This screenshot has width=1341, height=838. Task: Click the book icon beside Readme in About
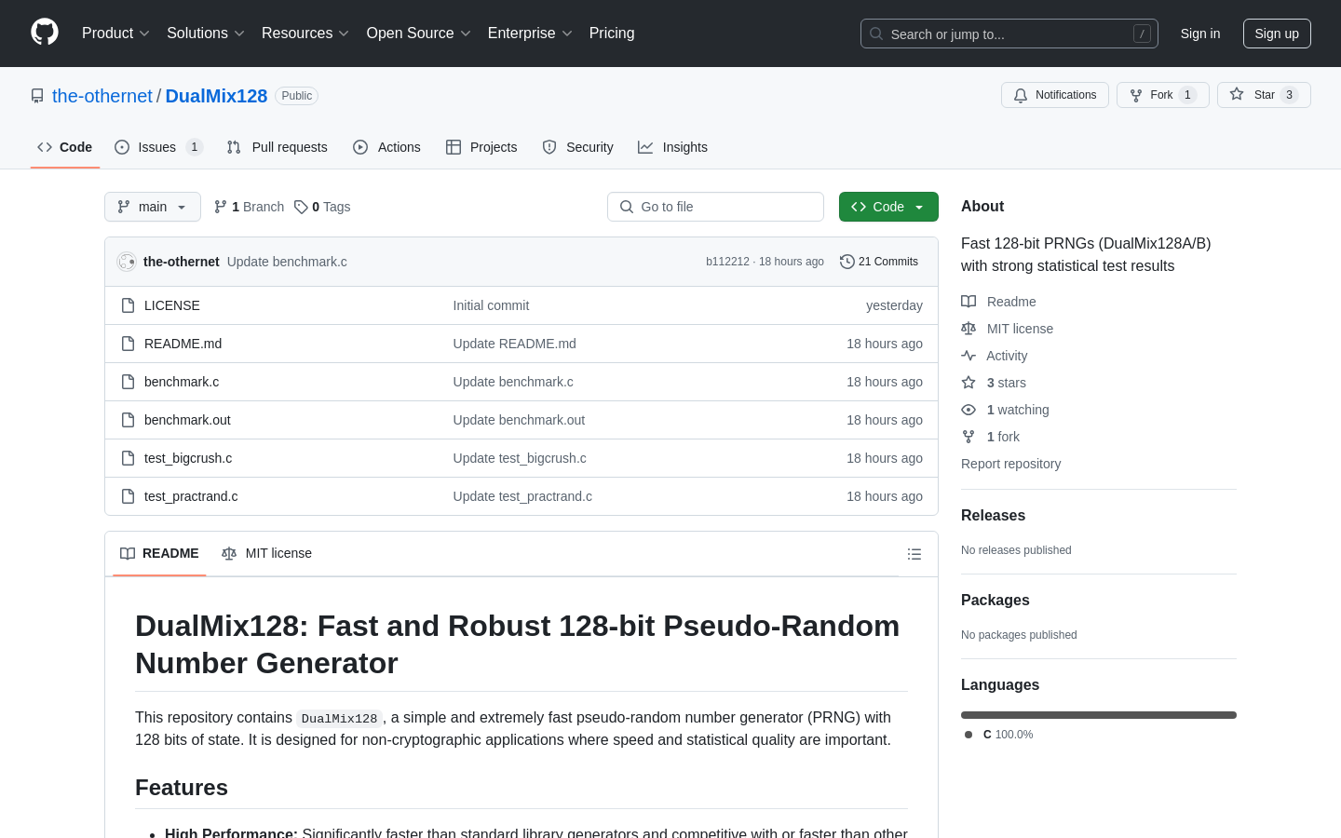pyautogui.click(x=968, y=302)
